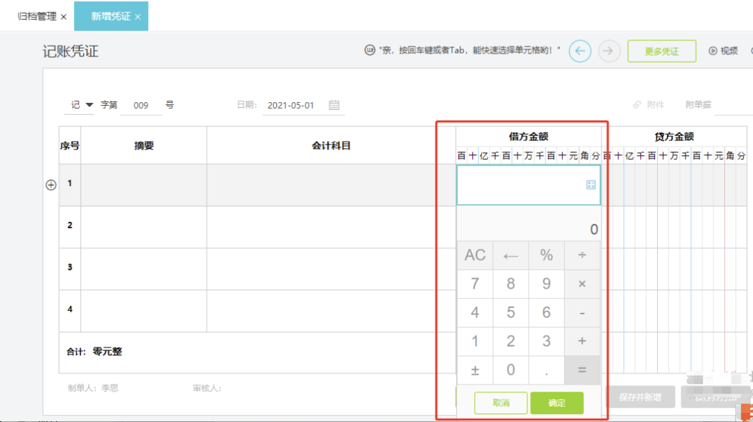This screenshot has height=422, width=753.
Task: Tap calculator digit 8
Action: pyautogui.click(x=510, y=284)
